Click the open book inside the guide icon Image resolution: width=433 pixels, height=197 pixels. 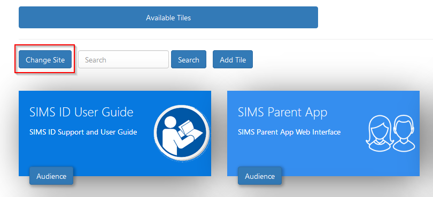click(x=190, y=130)
